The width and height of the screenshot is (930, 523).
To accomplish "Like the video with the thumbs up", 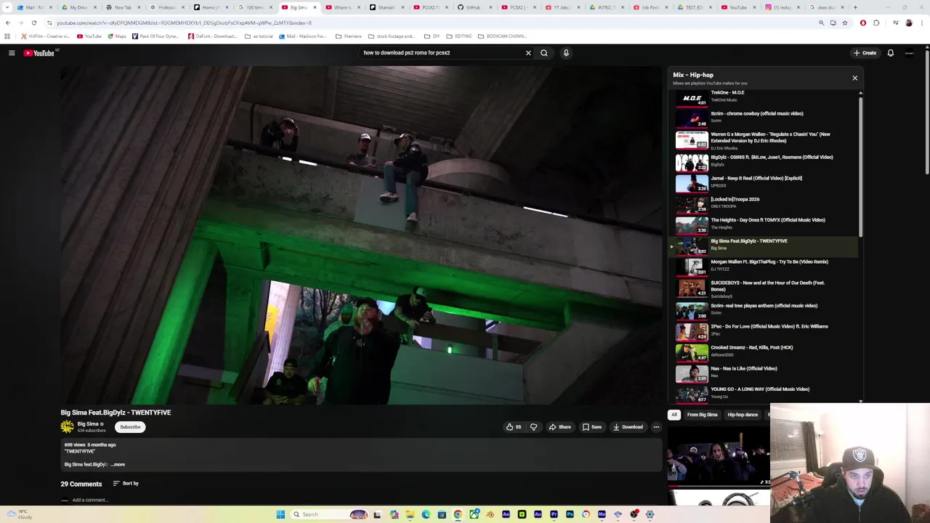I will point(513,427).
